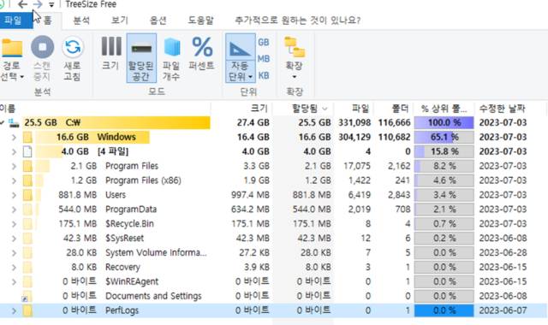Expand the Program Files folder
Image resolution: width=548 pixels, height=325 pixels.
point(14,166)
